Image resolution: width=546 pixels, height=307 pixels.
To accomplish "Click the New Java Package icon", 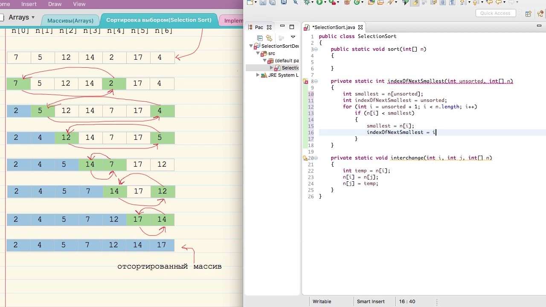I will click(x=346, y=2).
